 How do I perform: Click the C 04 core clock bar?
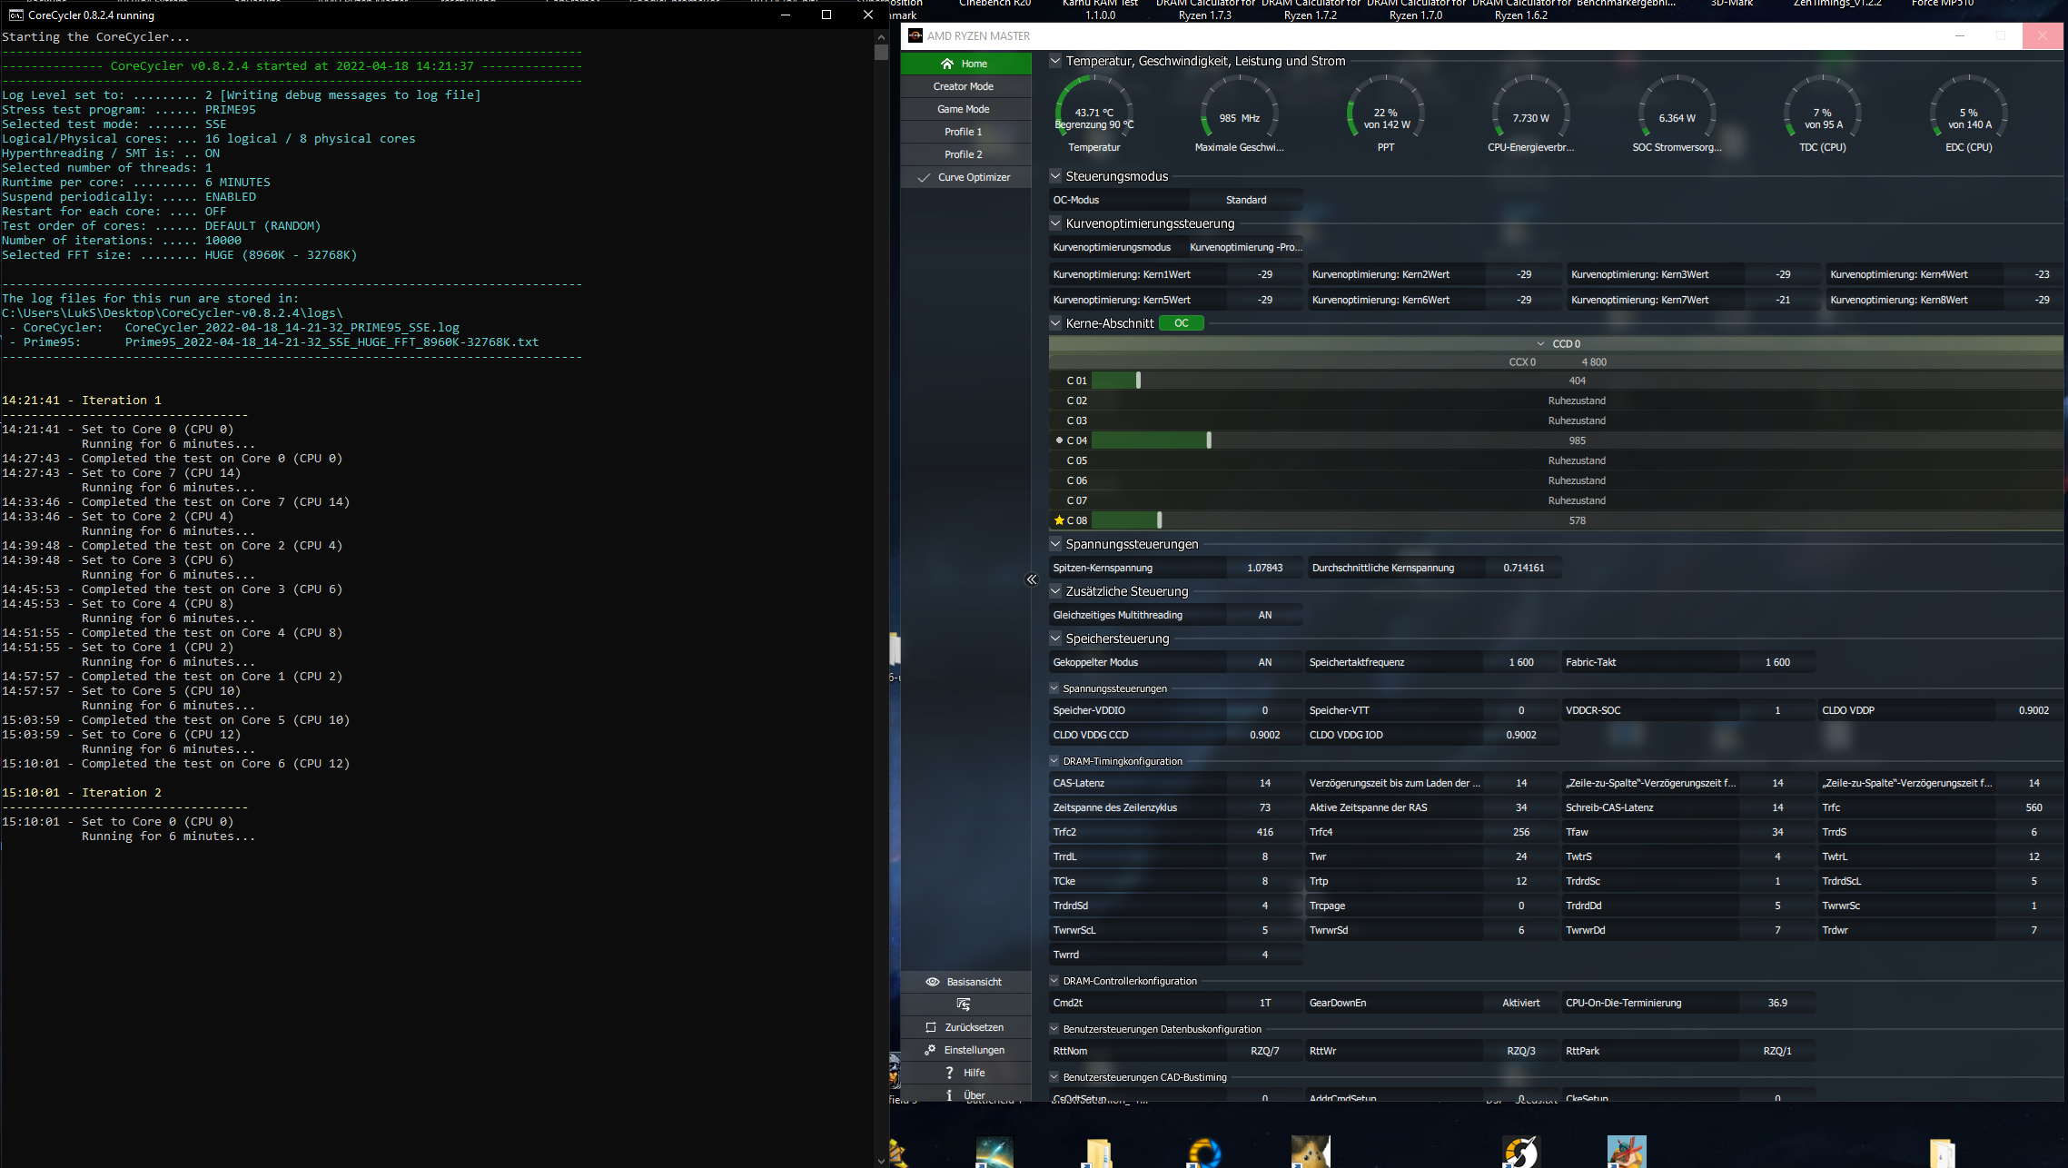[1151, 440]
